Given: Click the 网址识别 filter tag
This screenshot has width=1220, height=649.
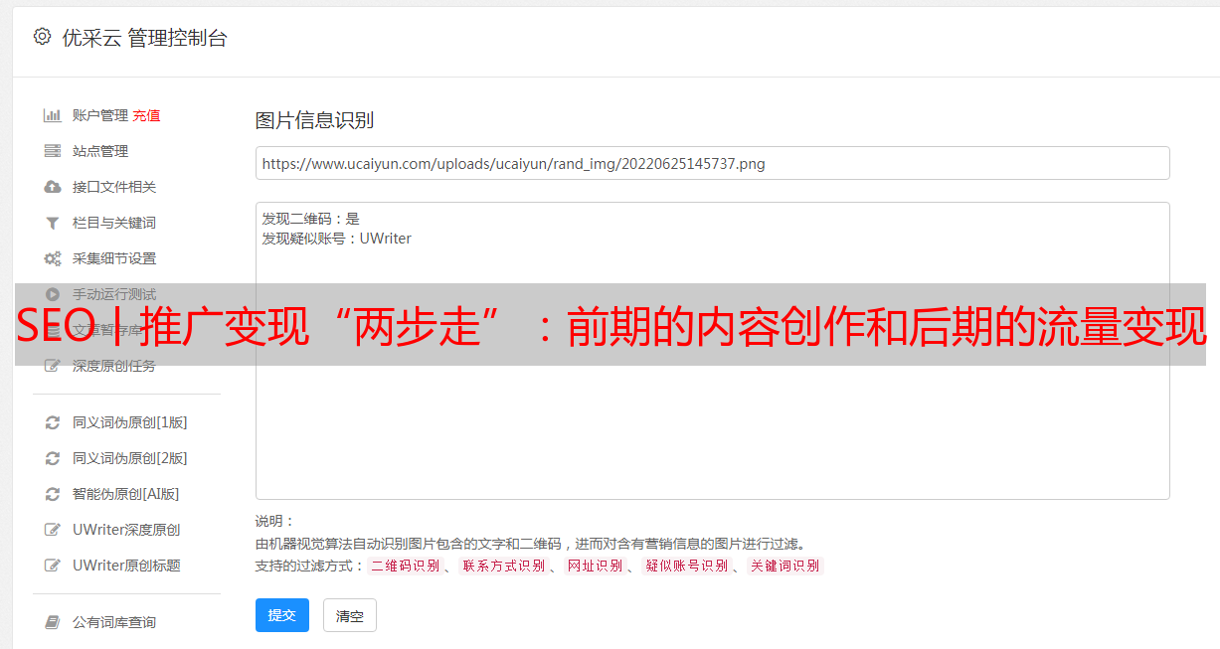Looking at the screenshot, I should click(x=595, y=566).
